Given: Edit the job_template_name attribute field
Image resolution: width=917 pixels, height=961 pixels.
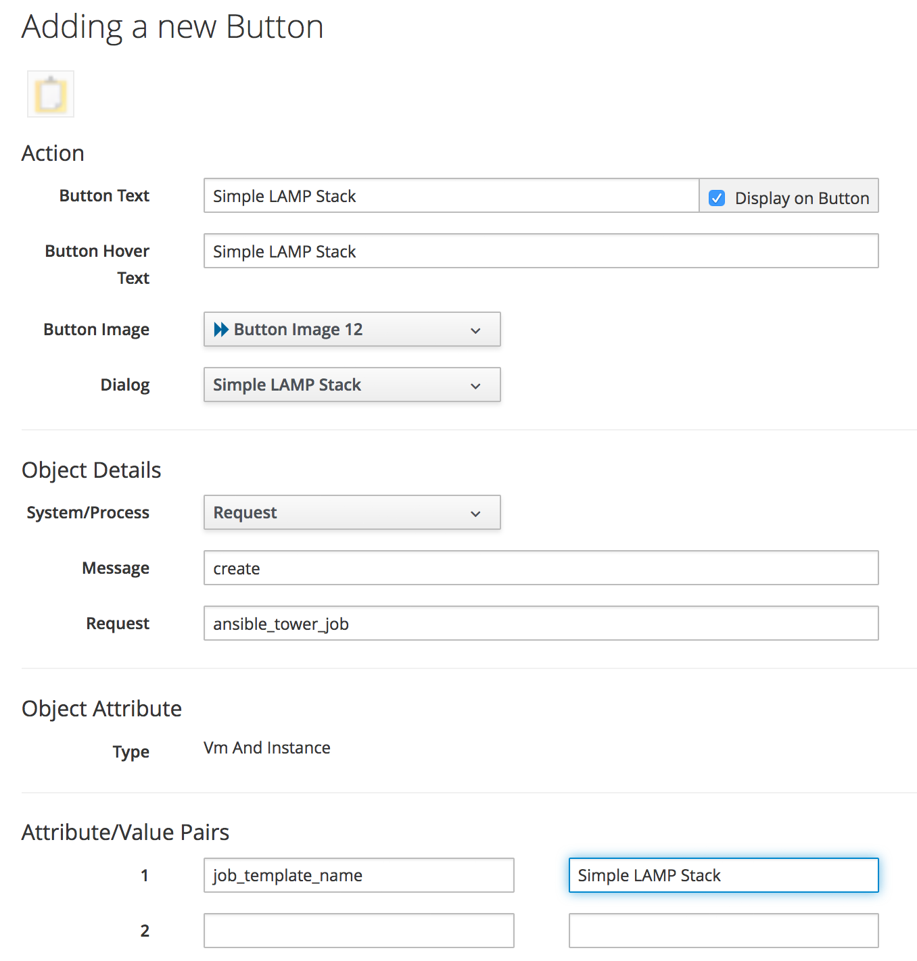Looking at the screenshot, I should (x=358, y=875).
